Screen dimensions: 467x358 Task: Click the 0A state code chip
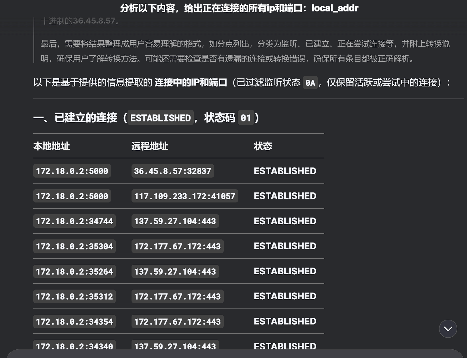[310, 83]
